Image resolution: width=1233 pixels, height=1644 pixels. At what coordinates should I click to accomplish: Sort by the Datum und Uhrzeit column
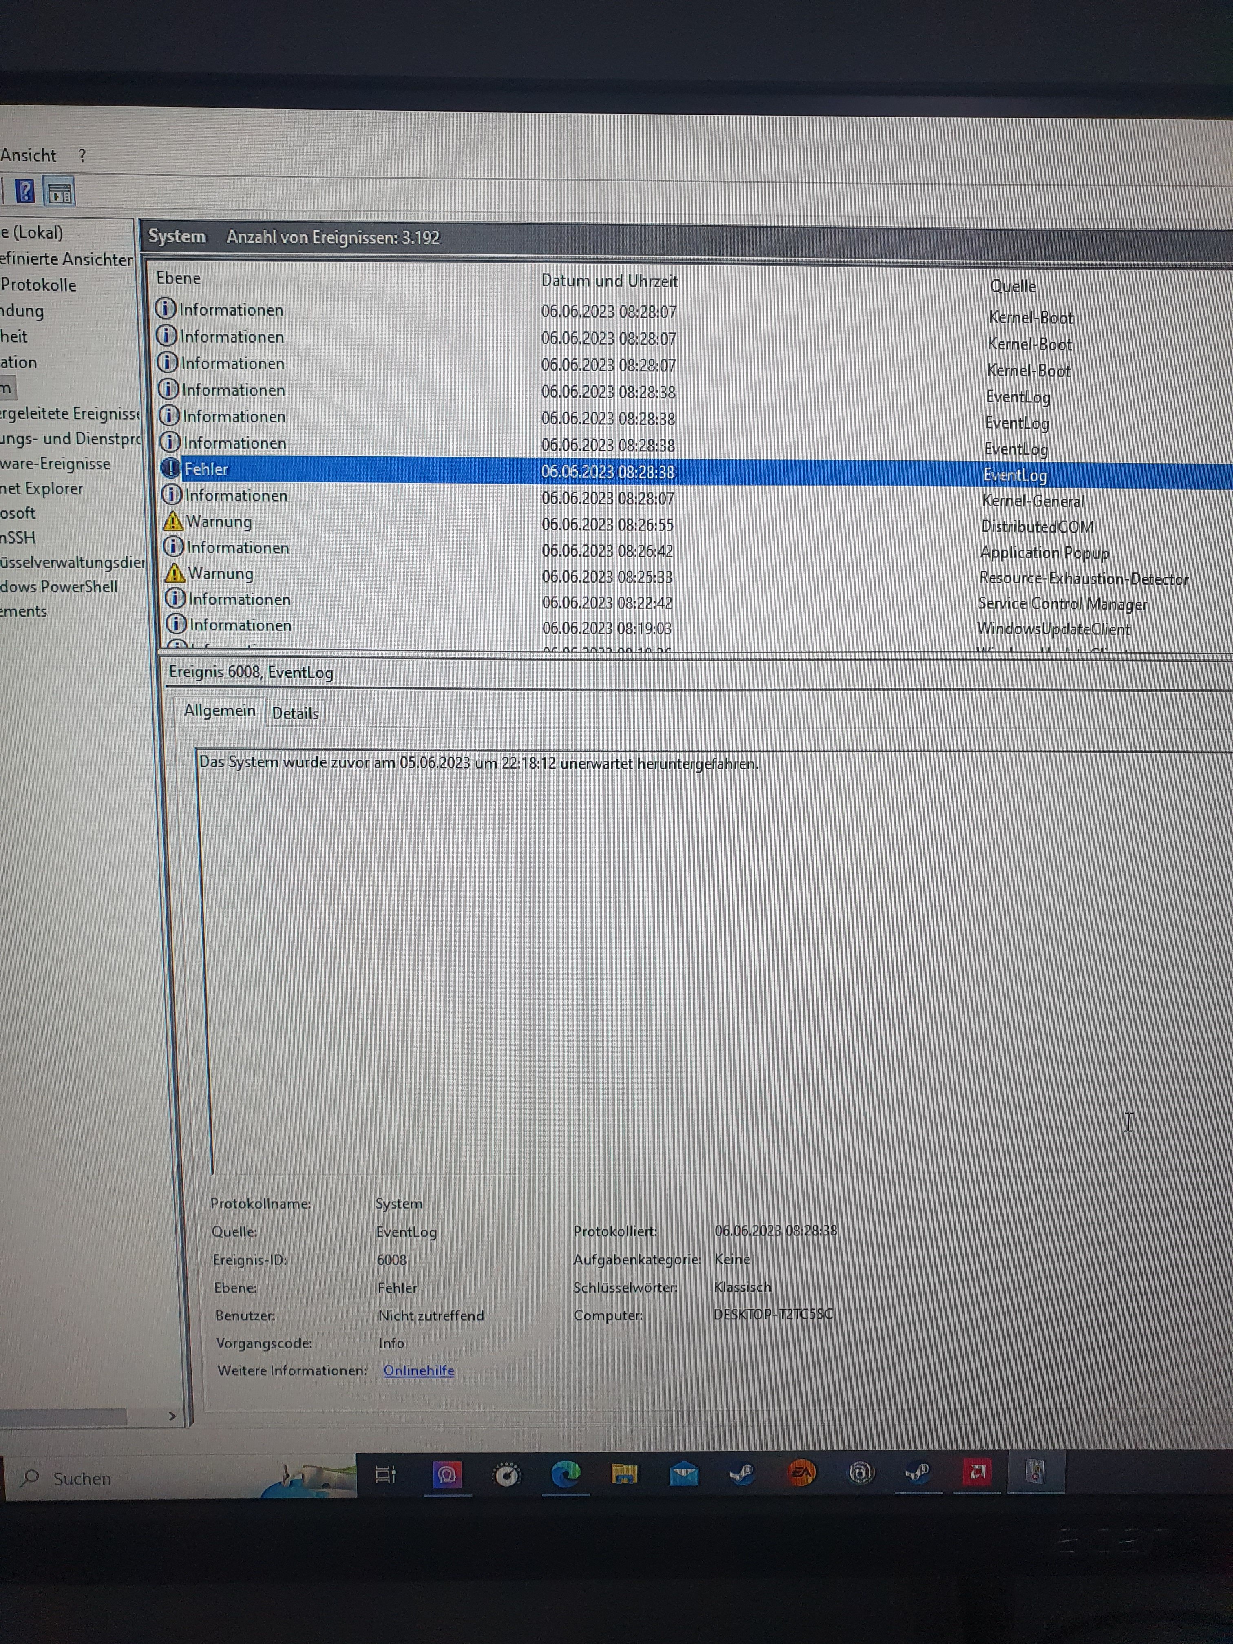(x=609, y=281)
